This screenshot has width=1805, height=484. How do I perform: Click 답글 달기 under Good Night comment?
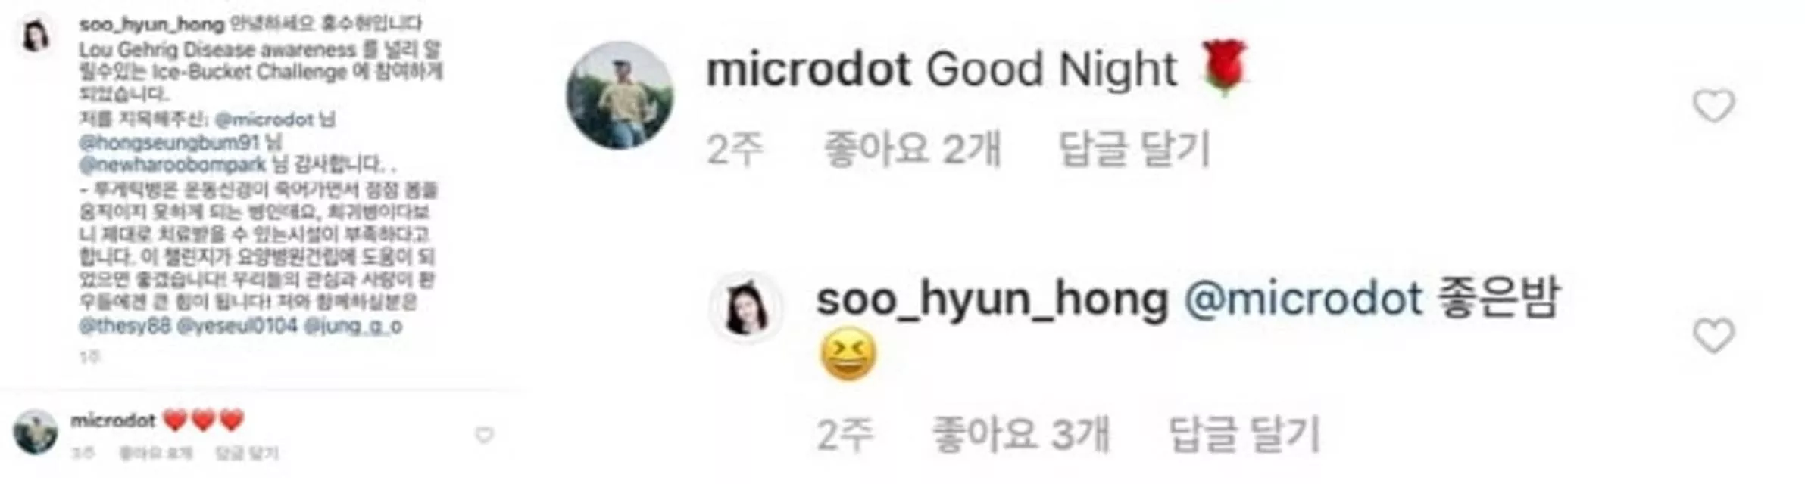point(1135,149)
